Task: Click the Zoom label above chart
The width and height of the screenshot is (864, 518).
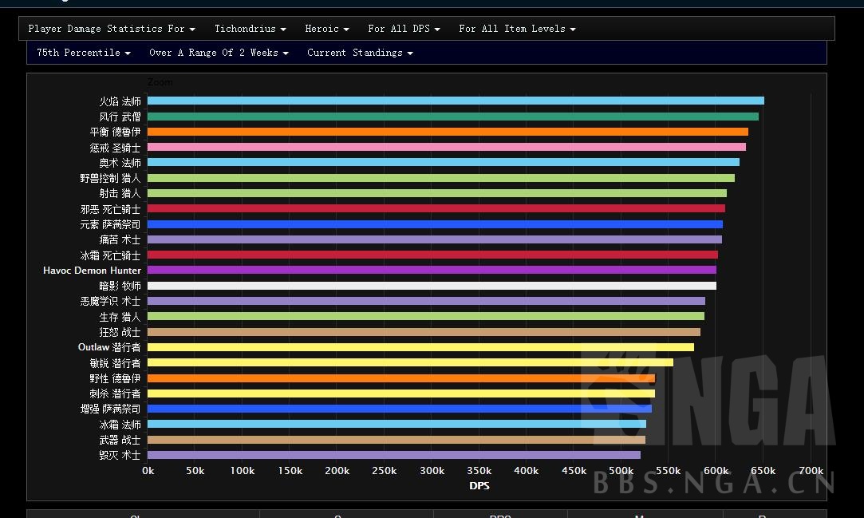Action: tap(160, 82)
